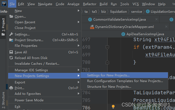
Task: Click the xt94Fil variable on line 697
Action: pos(165,40)
